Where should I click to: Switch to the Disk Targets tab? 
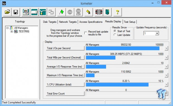click(50, 22)
